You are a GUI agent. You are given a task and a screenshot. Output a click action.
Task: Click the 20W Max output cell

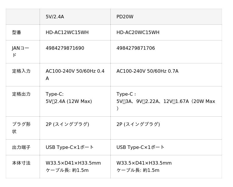point(165,101)
